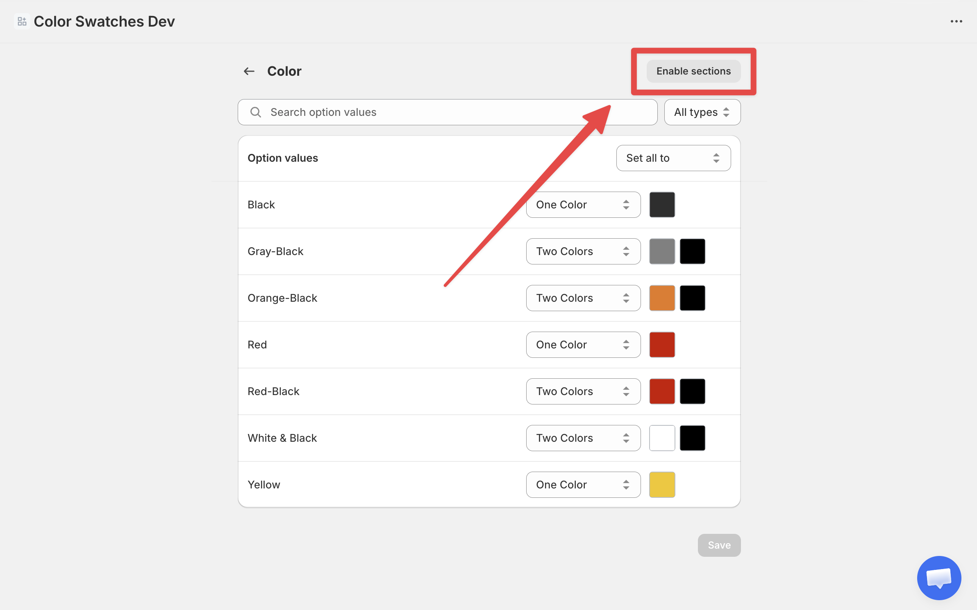Open Yellow's One Color type dropdown

(583, 485)
